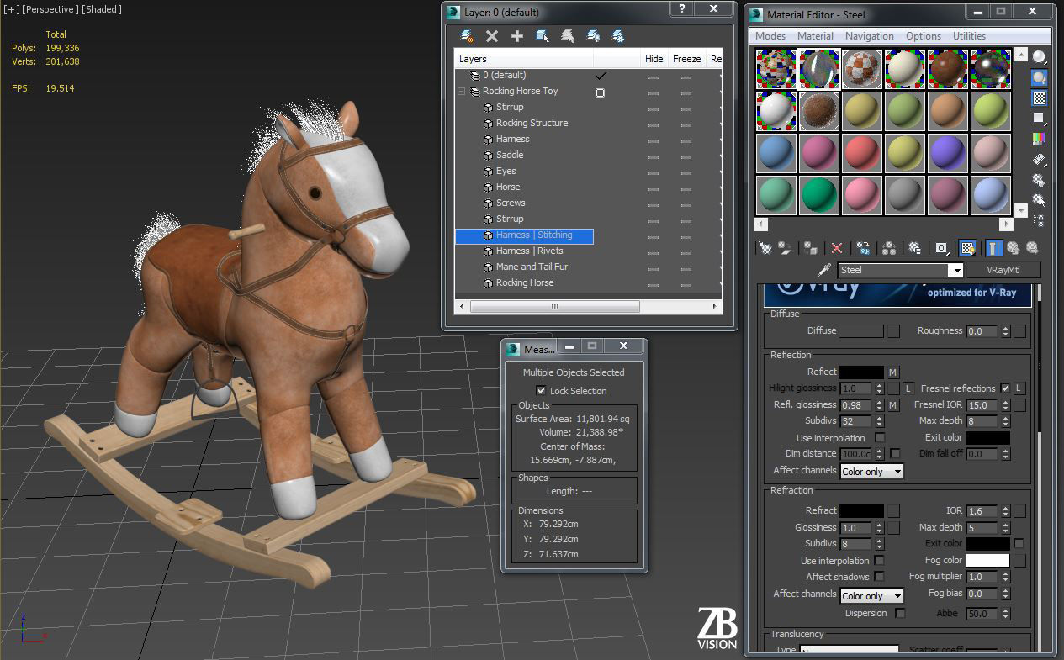Increase Fresnel IOR spinner value
The image size is (1064, 660).
tap(1004, 402)
